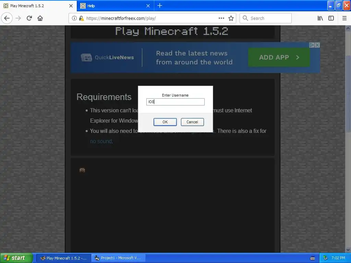
Task: Bookmark this page with the star
Action: 231,18
